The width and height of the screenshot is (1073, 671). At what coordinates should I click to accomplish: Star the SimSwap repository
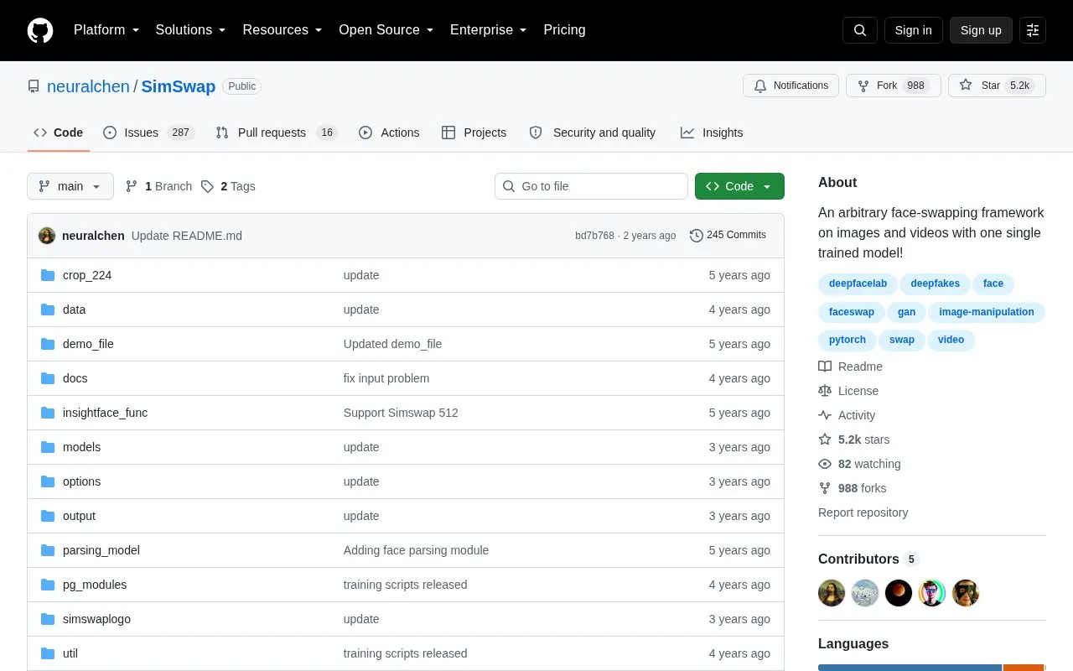tap(997, 86)
